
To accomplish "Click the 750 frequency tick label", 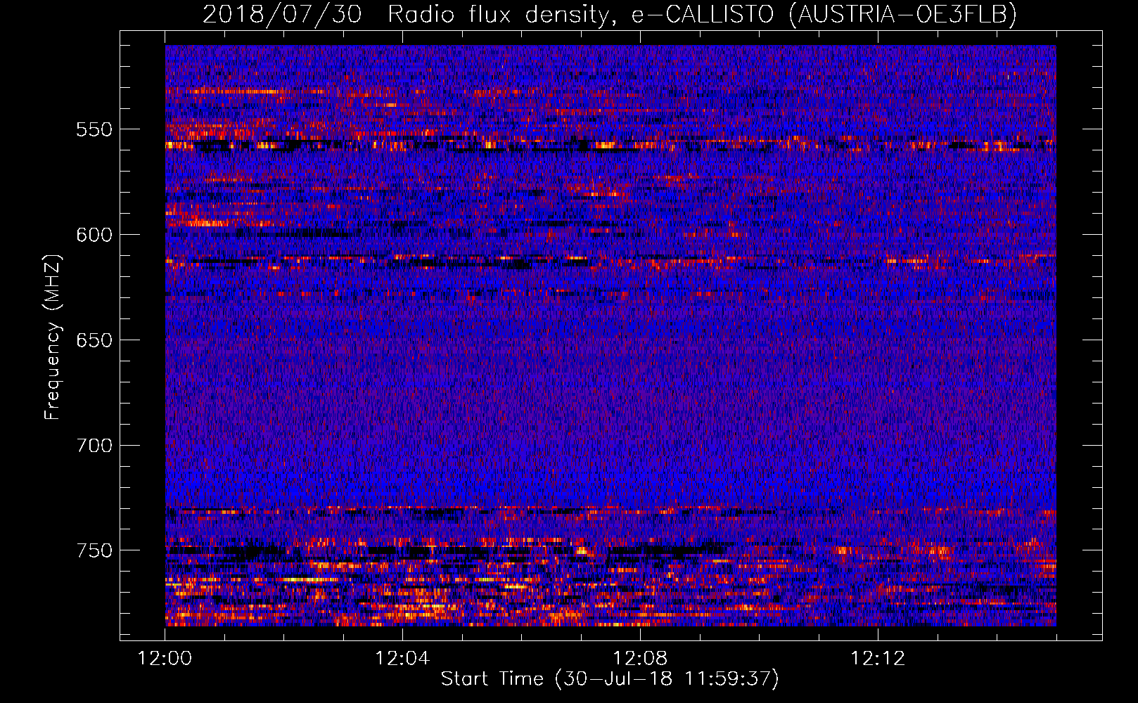I will tap(94, 550).
